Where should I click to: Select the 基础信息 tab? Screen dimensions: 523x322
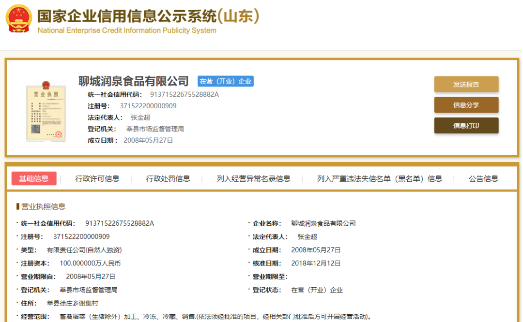pyautogui.click(x=34, y=178)
